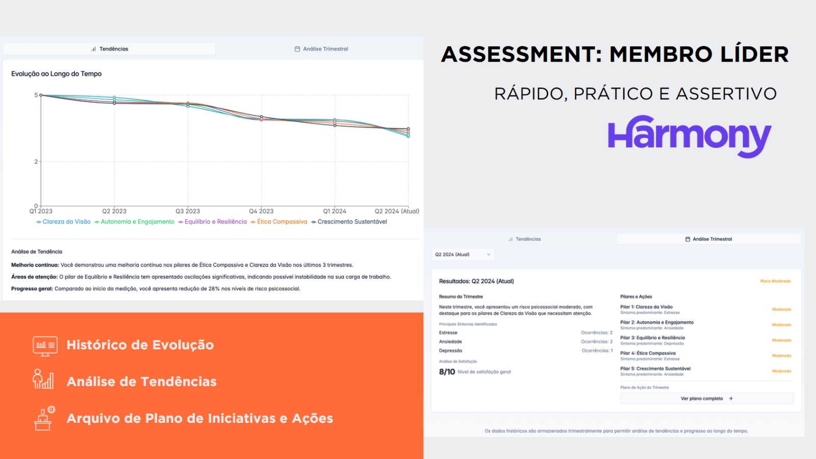
Task: Click Q3 2023 axis label
Action: (188, 211)
